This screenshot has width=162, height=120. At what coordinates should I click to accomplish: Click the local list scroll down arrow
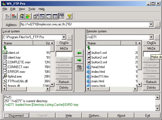coord(52,85)
